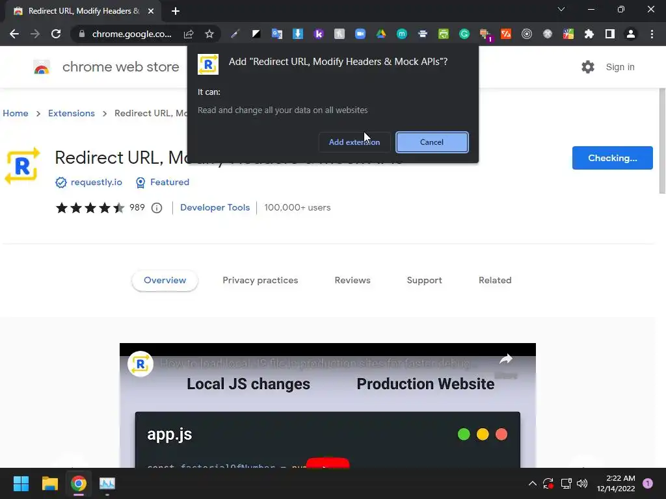Switch to the Related tab
The width and height of the screenshot is (666, 499).
click(495, 281)
